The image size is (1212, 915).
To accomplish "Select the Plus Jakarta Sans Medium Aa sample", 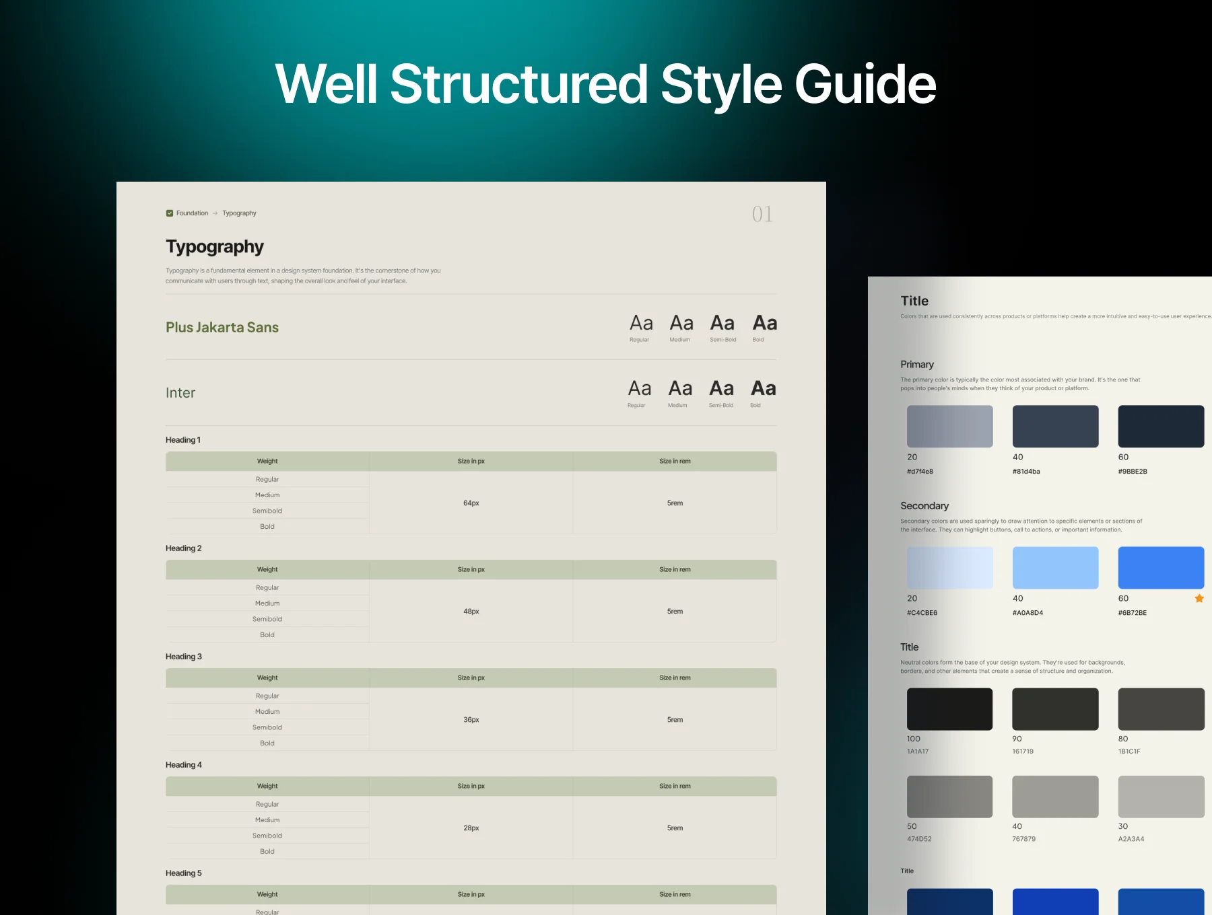I will (x=681, y=324).
